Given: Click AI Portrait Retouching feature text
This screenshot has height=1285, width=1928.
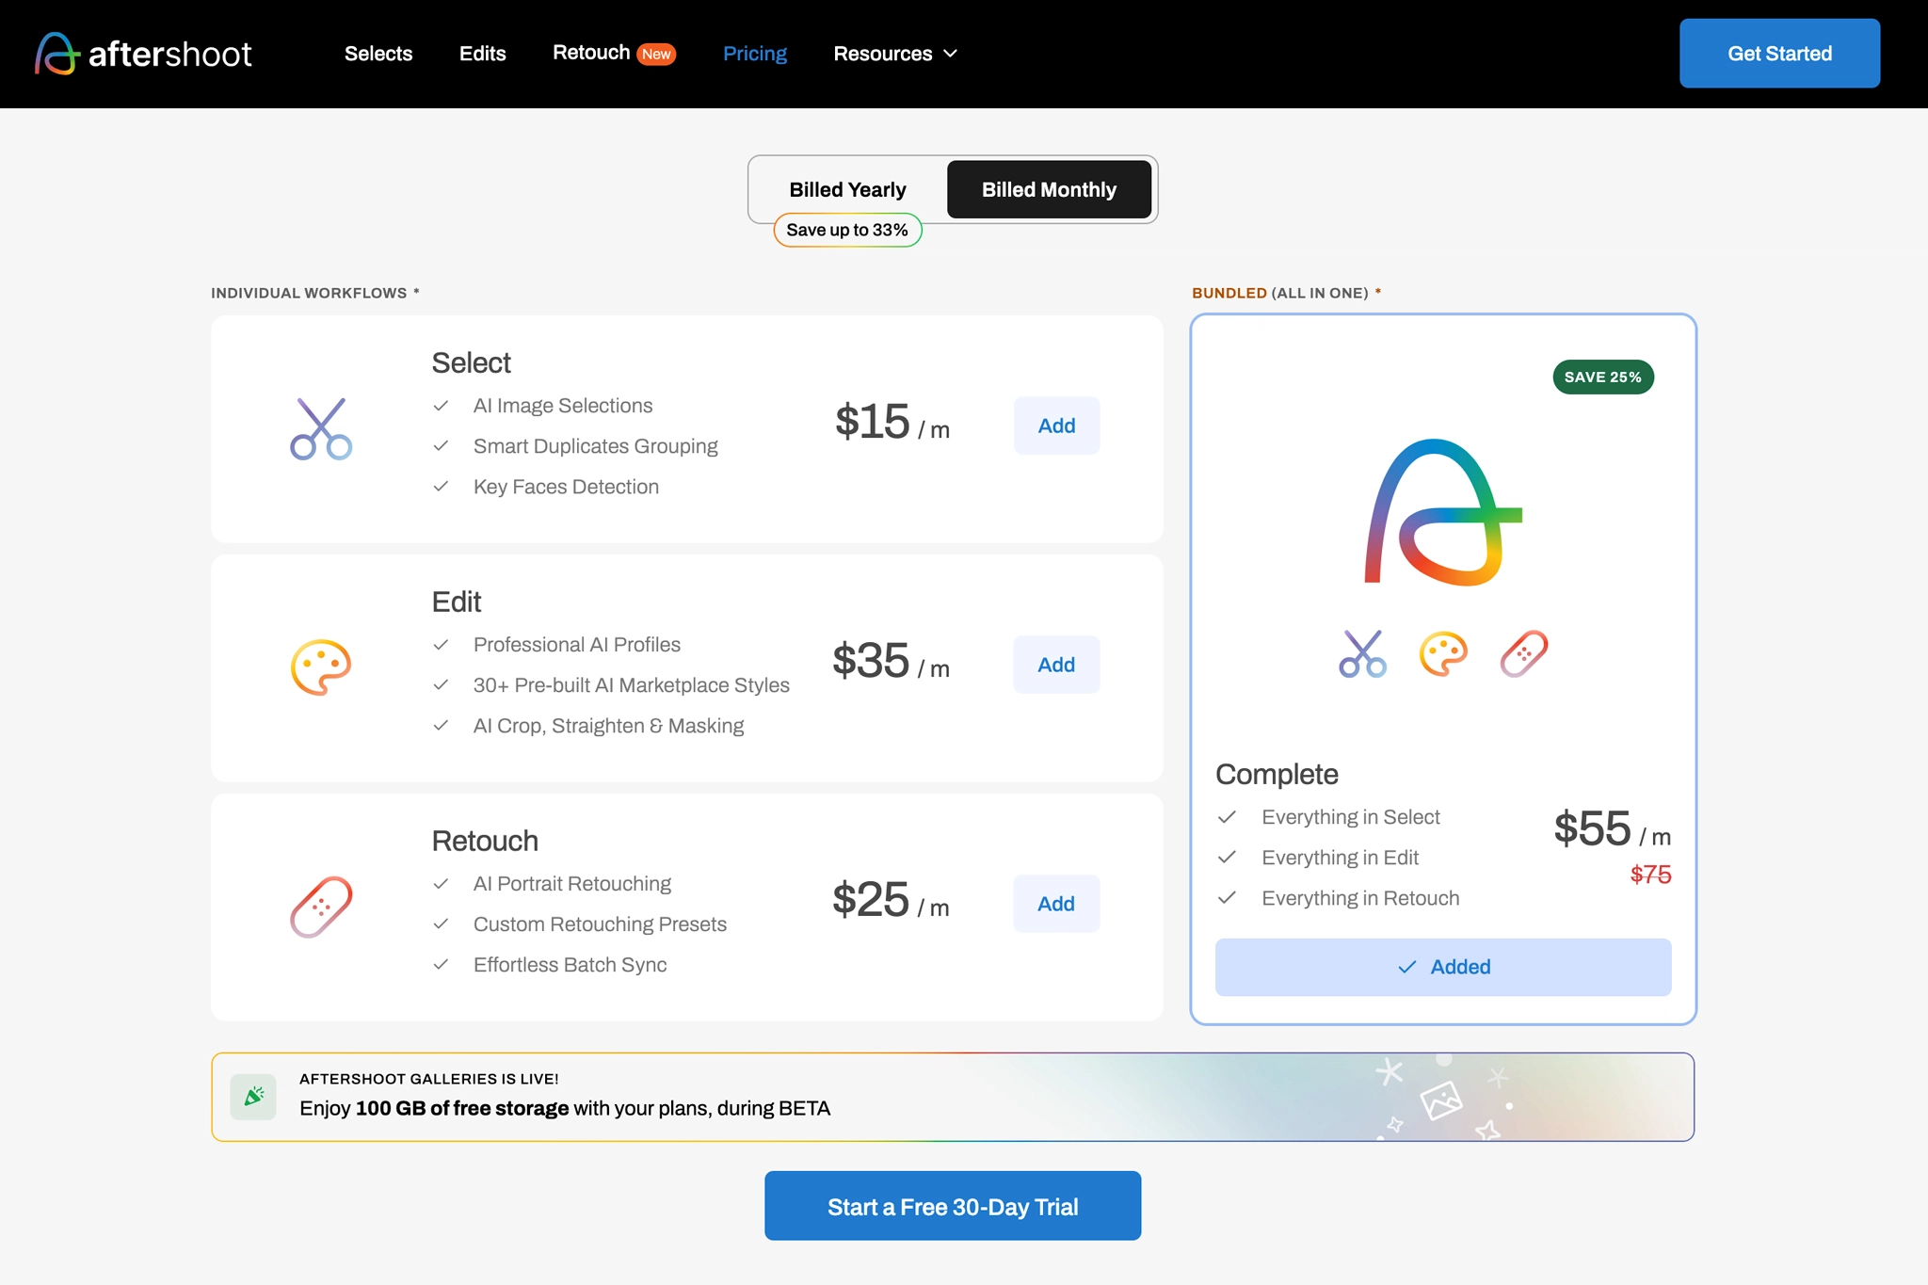Looking at the screenshot, I should (572, 884).
